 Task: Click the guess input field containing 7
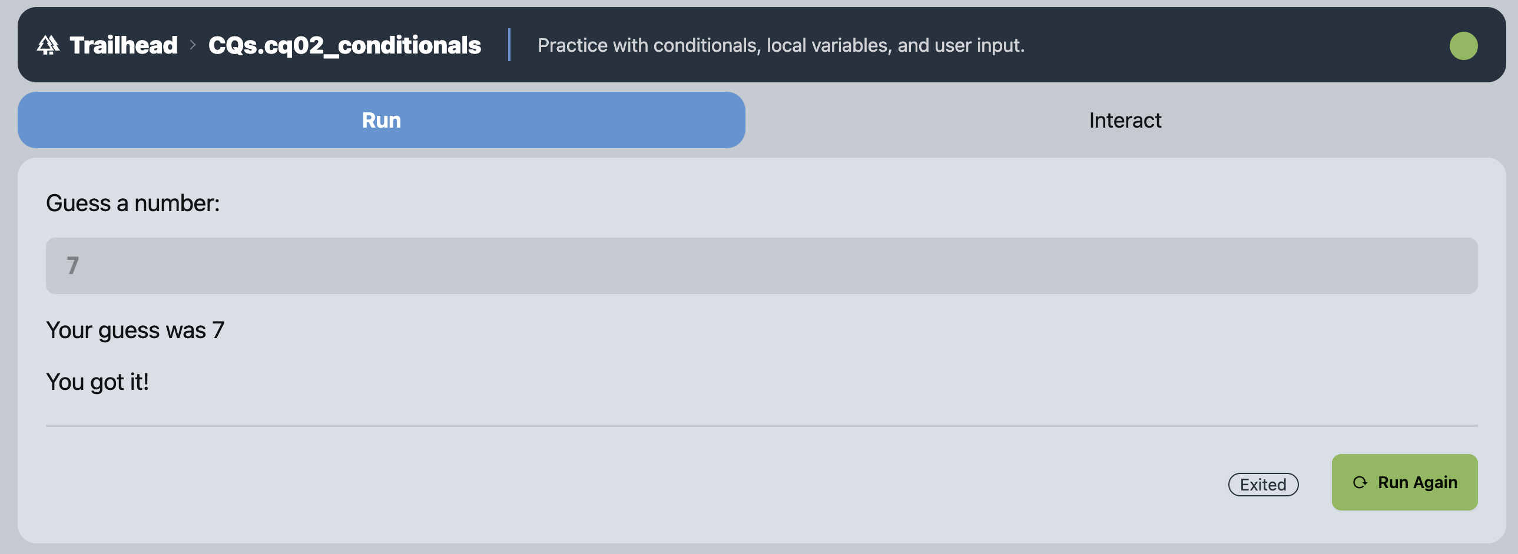761,266
